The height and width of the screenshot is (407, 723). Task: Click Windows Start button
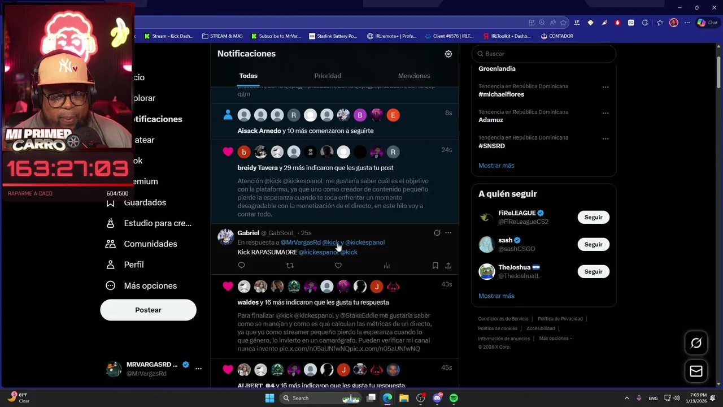[270, 398]
